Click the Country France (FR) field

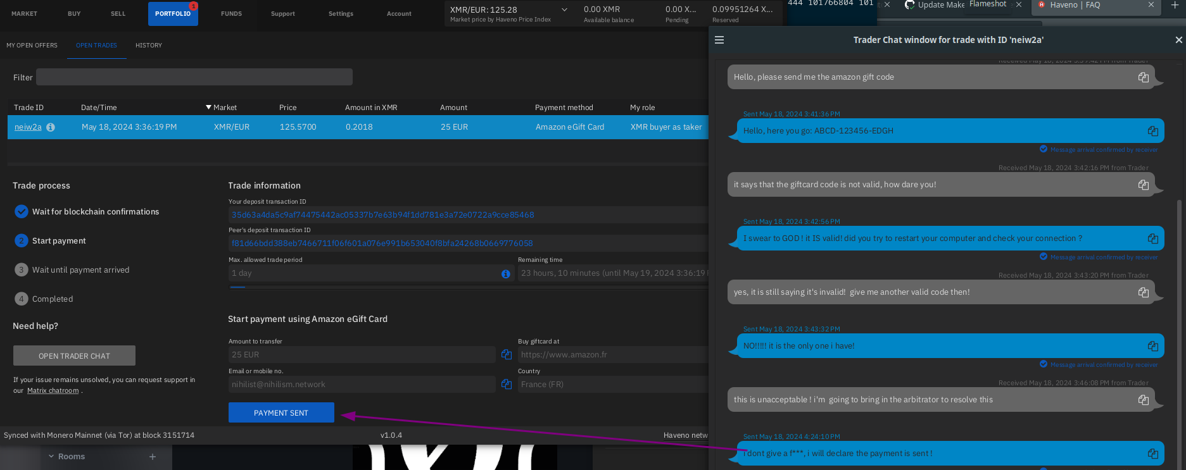612,384
